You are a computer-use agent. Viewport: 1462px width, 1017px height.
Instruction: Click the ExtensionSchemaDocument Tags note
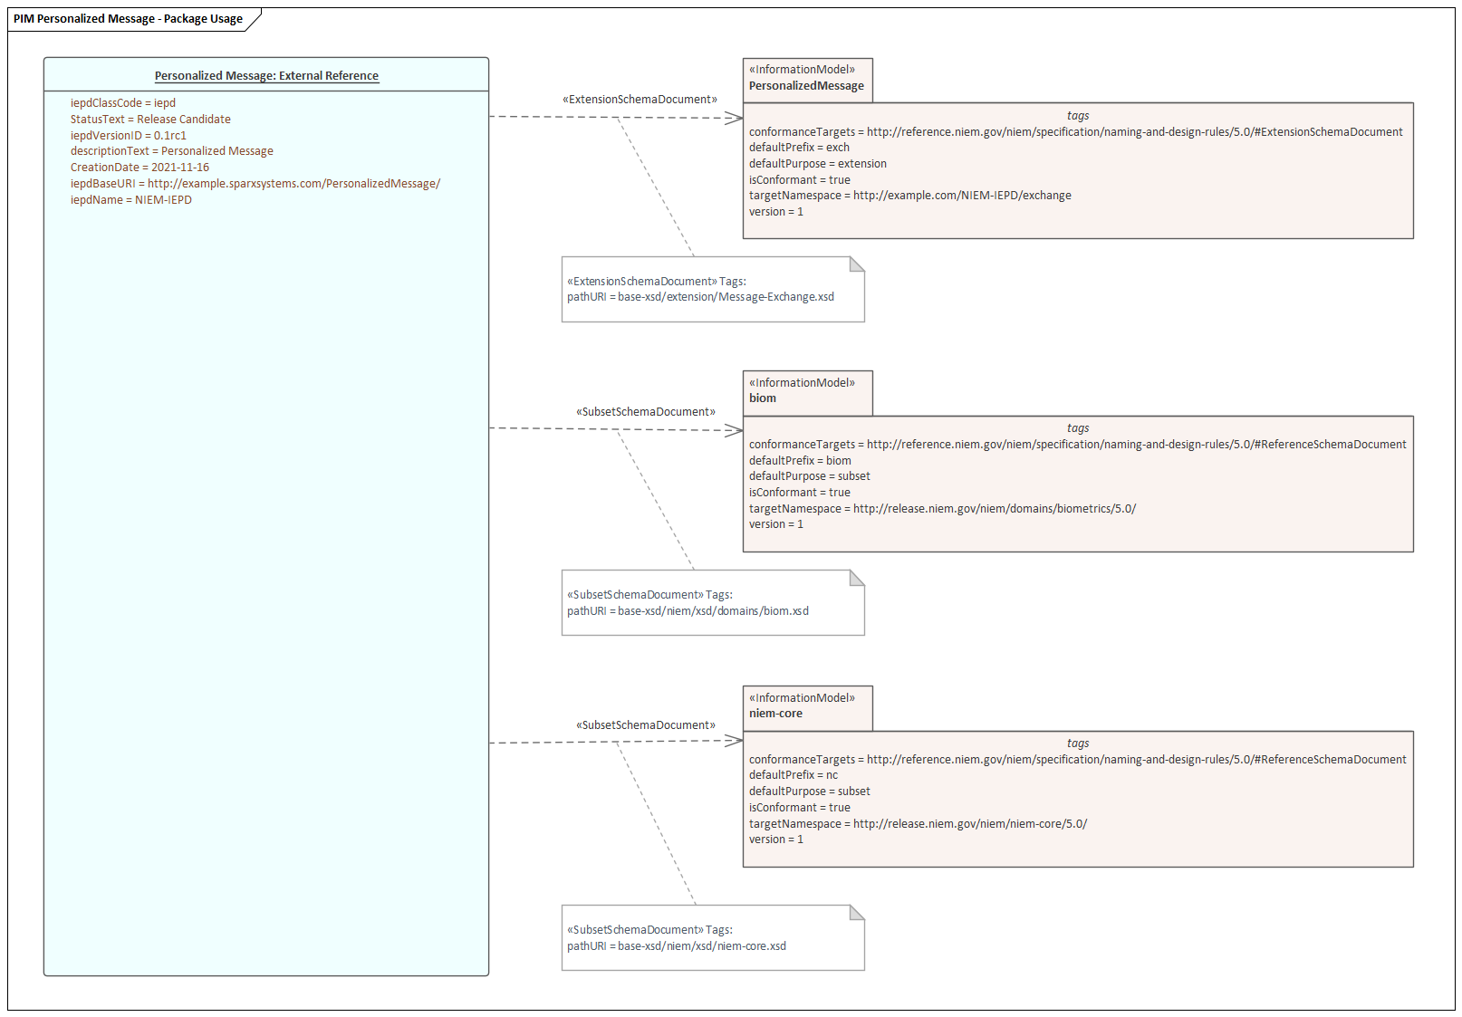713,290
